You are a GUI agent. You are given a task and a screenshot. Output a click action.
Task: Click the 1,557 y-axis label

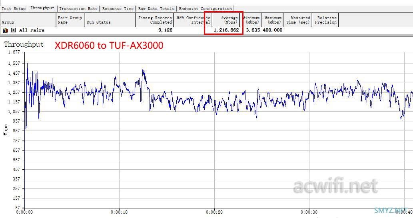(x=14, y=63)
